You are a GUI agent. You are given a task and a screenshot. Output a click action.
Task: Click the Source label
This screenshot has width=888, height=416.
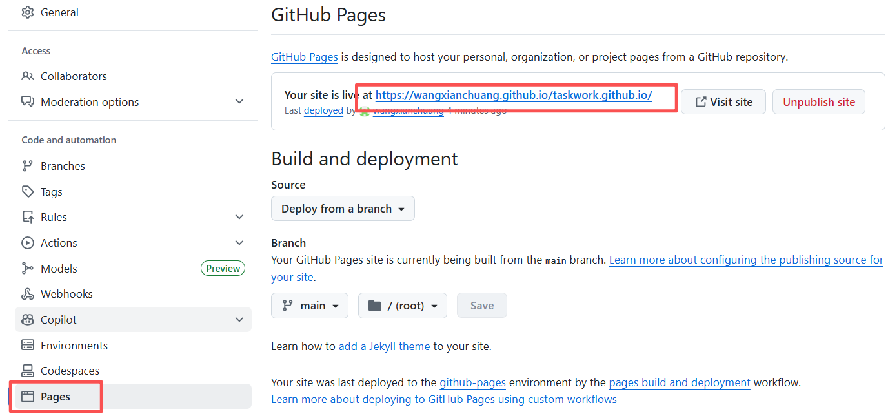point(288,185)
